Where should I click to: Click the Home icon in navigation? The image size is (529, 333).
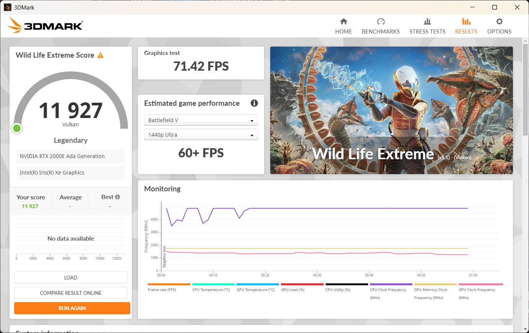343,21
